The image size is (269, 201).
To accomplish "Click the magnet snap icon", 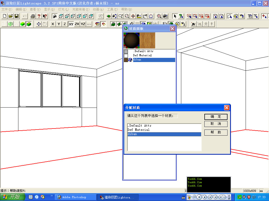I will coord(104,24).
